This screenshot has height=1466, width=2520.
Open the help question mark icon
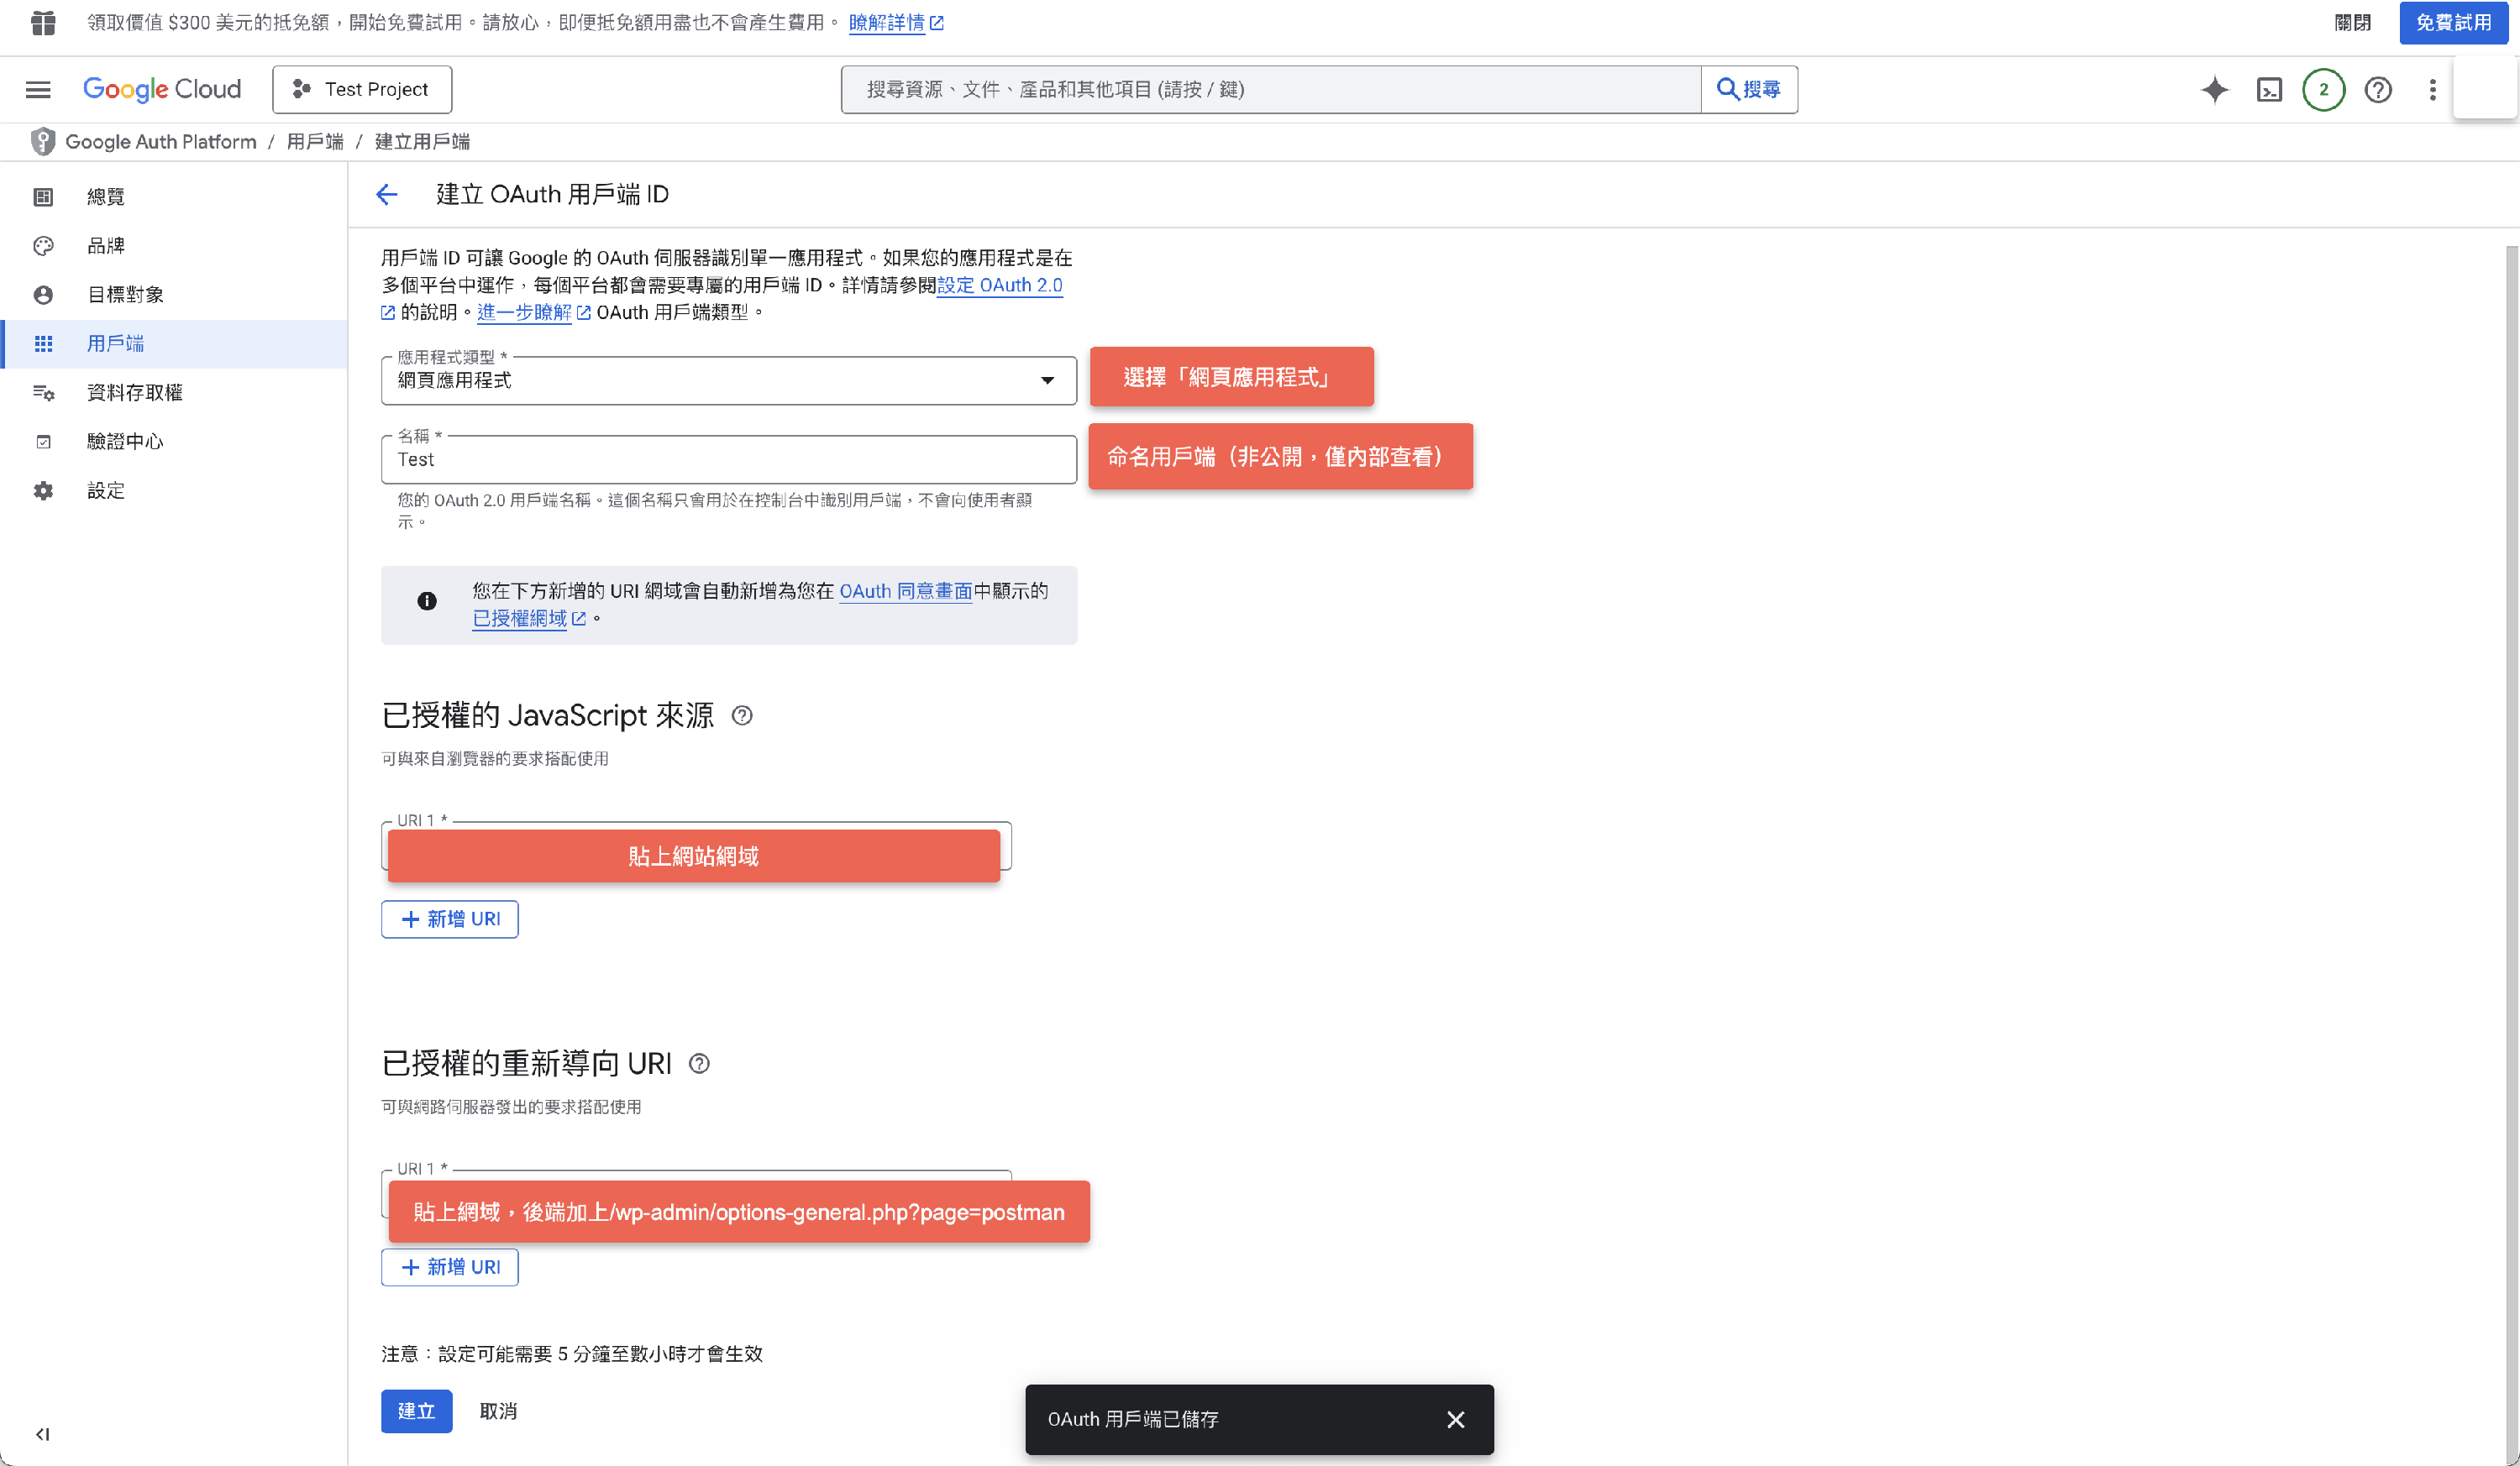click(2378, 90)
